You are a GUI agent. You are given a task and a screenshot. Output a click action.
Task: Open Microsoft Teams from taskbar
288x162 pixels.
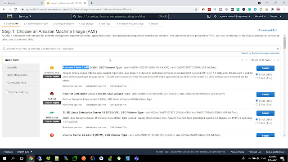(x=136, y=158)
